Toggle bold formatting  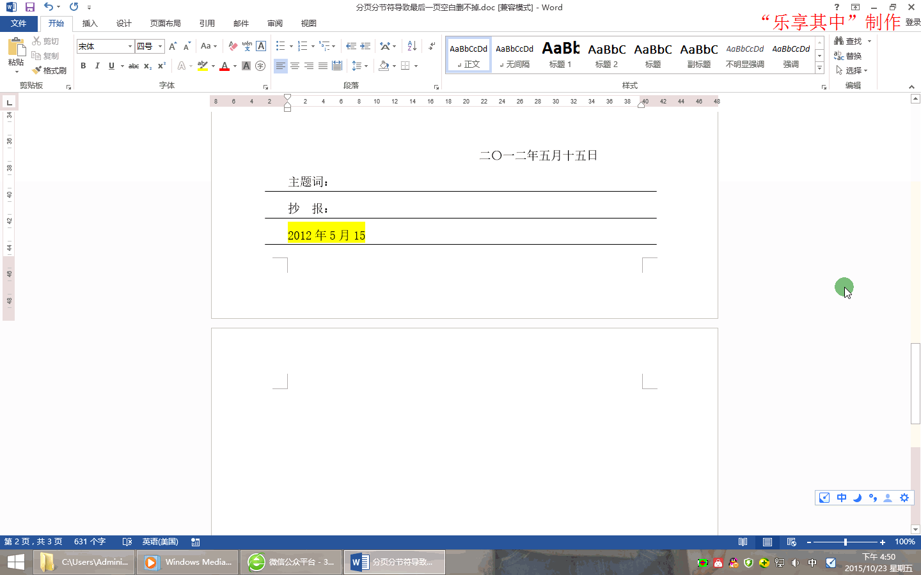(83, 66)
